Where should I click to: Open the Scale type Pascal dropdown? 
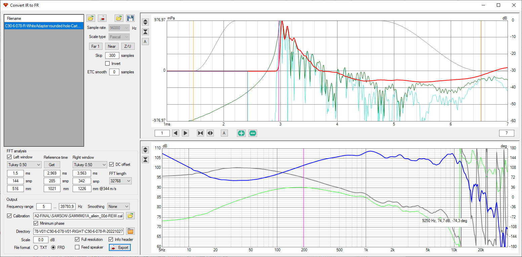tap(119, 37)
